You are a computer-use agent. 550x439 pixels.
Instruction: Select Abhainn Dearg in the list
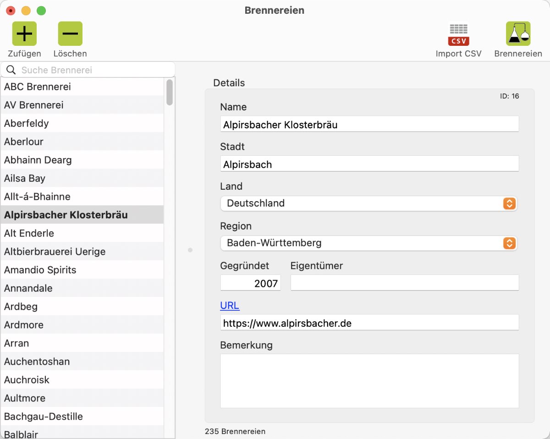click(x=82, y=160)
